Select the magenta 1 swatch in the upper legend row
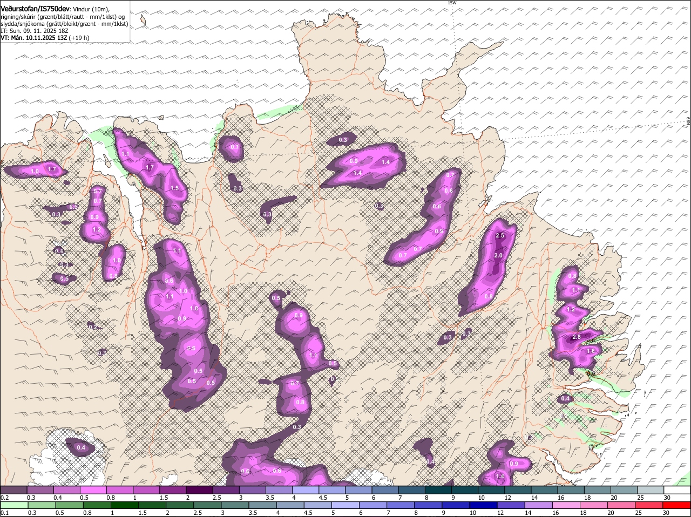The image size is (691, 517). click(146, 490)
